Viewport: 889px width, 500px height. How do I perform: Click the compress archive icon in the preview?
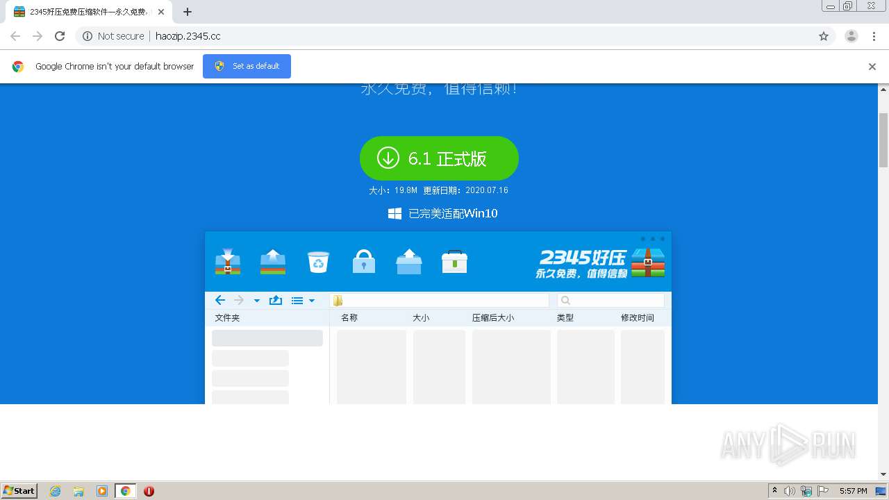point(228,261)
